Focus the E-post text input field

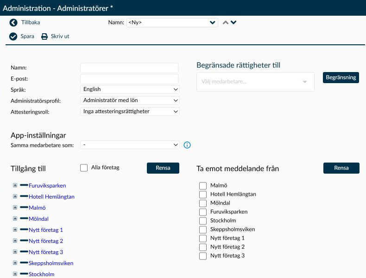[x=129, y=79]
